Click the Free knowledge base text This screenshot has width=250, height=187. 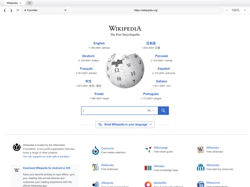tap(166, 170)
